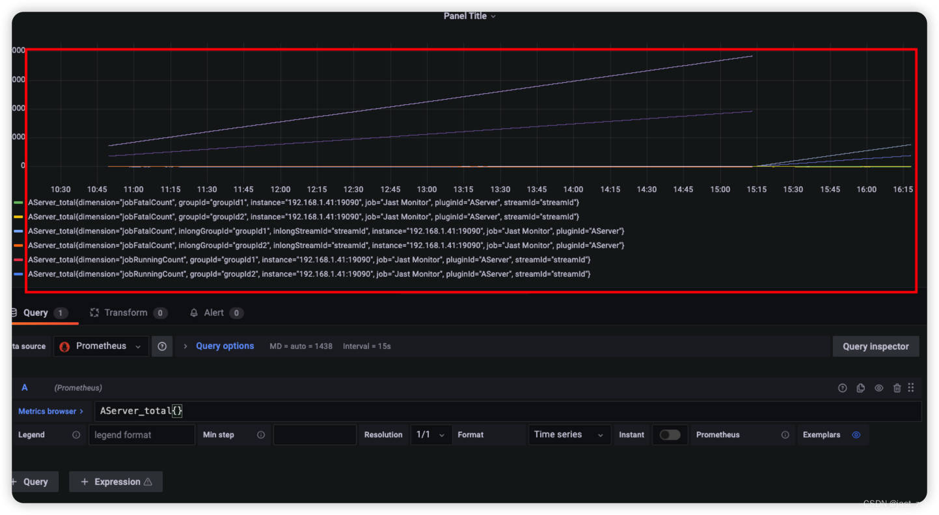Select legend series jobFatalCount inlongGroupId groupId2
This screenshot has height=515, width=939.
(x=326, y=245)
